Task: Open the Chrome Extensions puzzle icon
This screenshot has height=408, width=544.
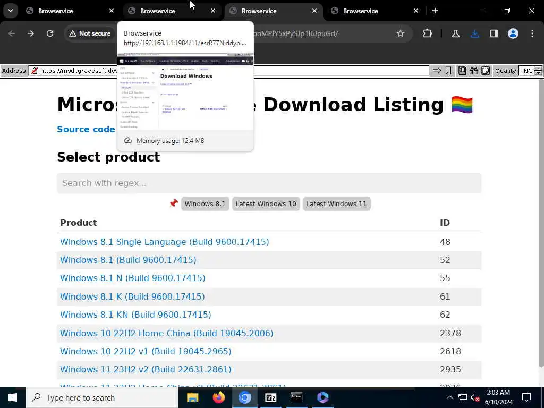Action: pos(428,33)
